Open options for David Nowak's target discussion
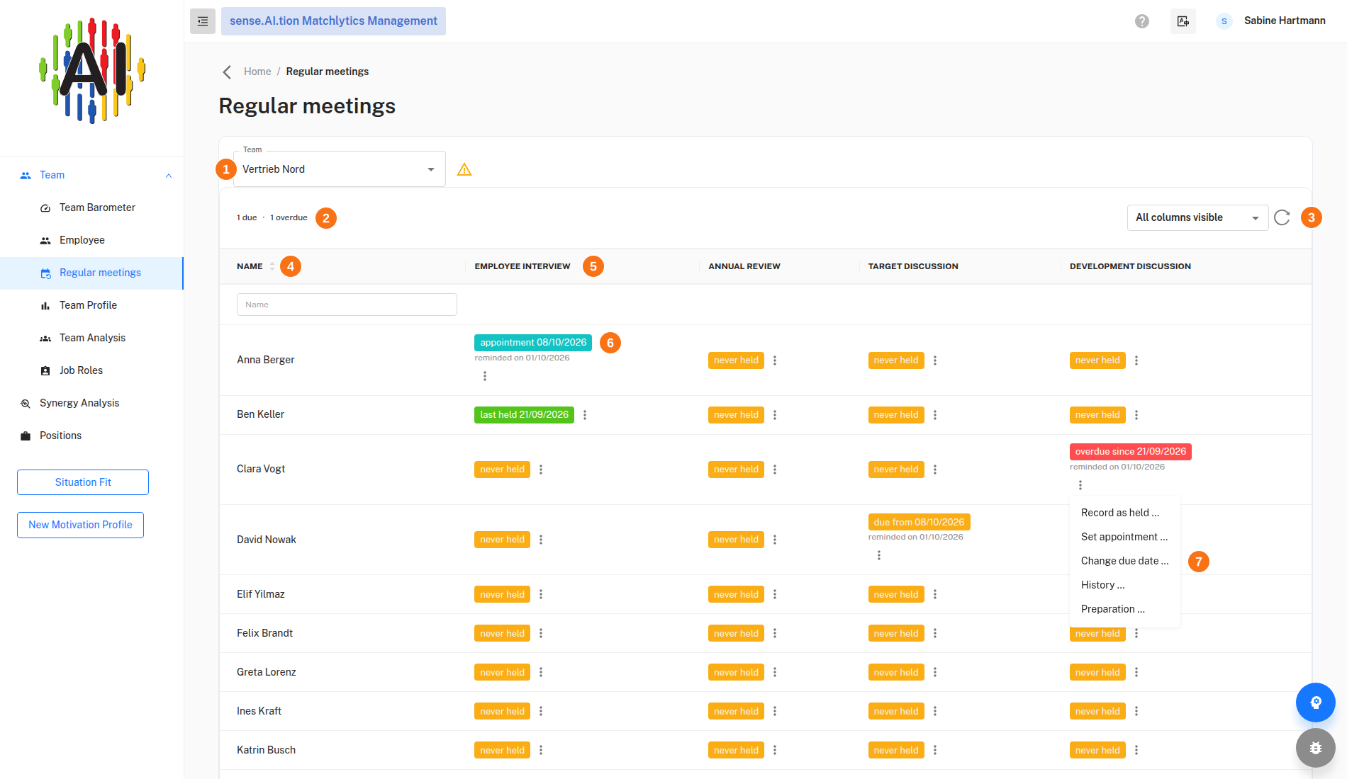Image resolution: width=1347 pixels, height=779 pixels. click(x=879, y=555)
